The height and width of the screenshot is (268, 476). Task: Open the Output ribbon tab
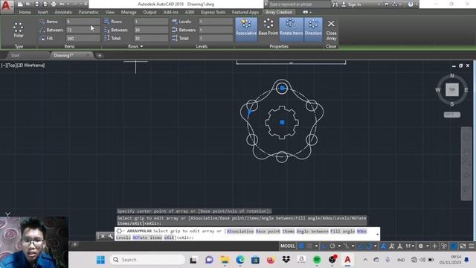coord(149,12)
